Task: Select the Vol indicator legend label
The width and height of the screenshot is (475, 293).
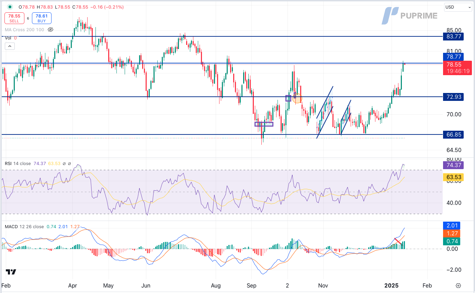Action: click(8, 38)
